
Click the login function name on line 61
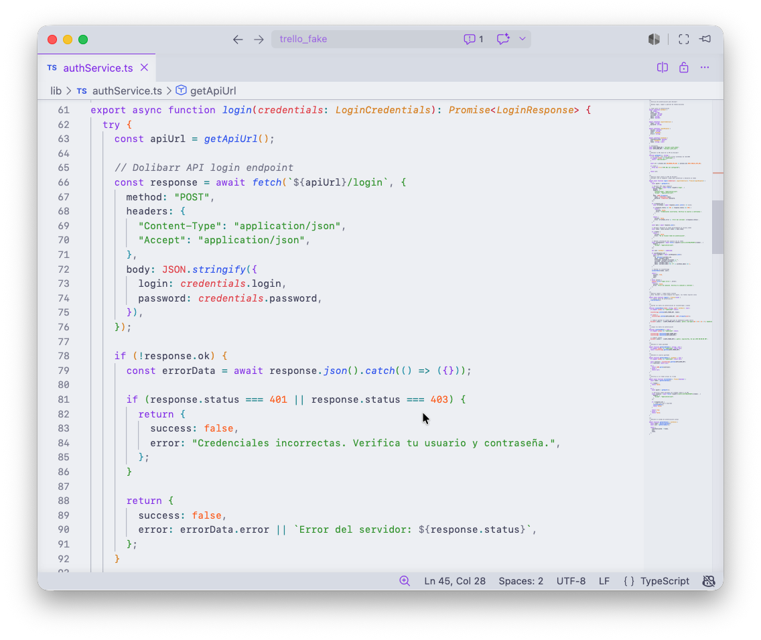click(x=237, y=110)
